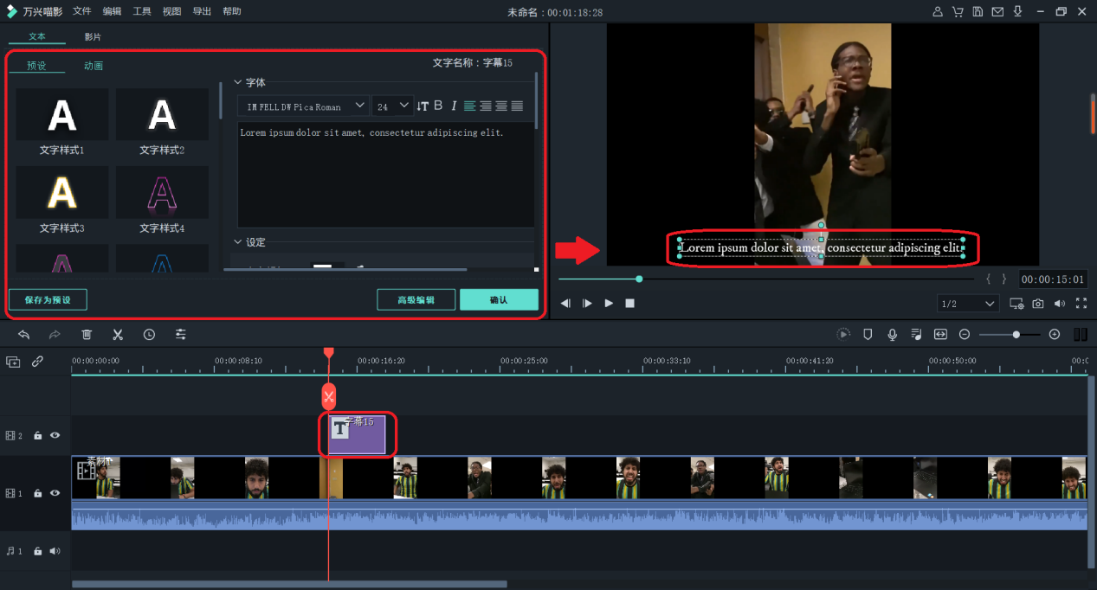Click the 确认 button
The image size is (1097, 590).
499,299
